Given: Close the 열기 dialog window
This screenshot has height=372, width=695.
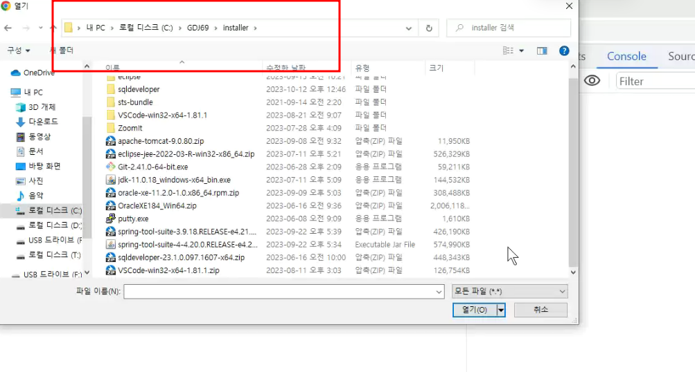Looking at the screenshot, I should (569, 6).
